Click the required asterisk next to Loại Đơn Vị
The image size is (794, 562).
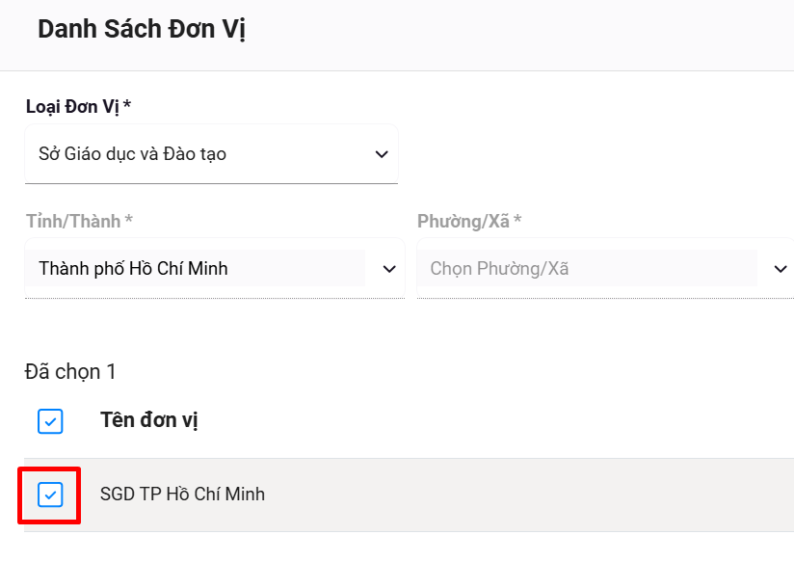click(x=127, y=106)
